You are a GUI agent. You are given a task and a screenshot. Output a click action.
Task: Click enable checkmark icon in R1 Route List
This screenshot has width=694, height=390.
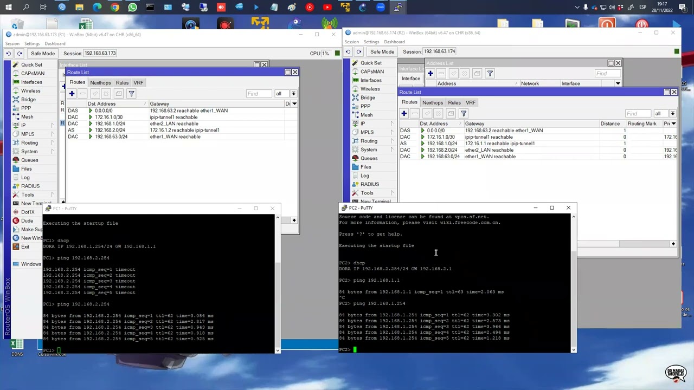(x=95, y=94)
